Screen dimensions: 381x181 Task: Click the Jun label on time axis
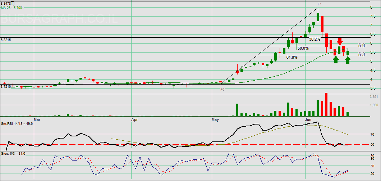pos(308,119)
